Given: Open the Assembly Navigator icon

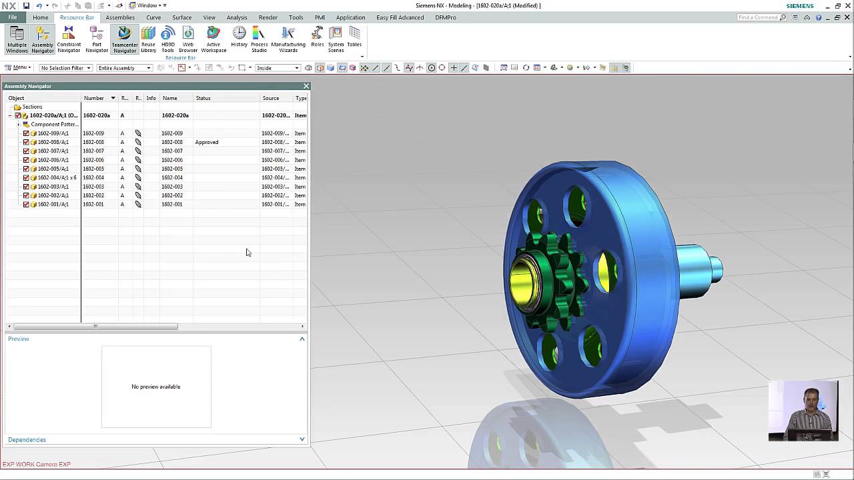Looking at the screenshot, I should tap(43, 40).
